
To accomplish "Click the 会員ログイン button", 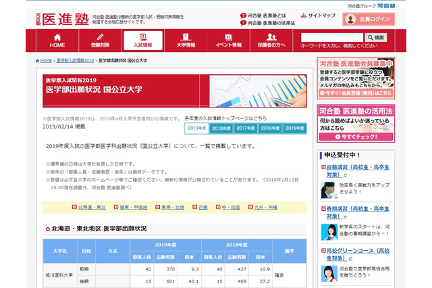I will 369,20.
